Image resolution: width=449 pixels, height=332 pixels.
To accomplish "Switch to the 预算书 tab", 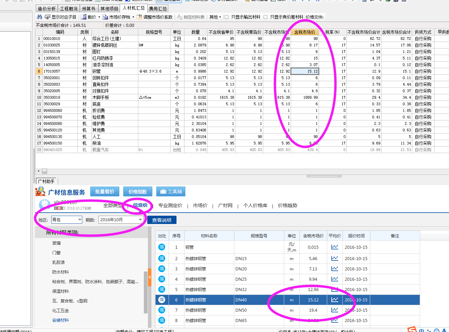I will click(x=88, y=9).
